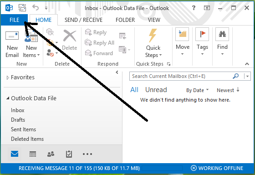The width and height of the screenshot is (255, 175).
Task: Click the Move folder icon
Action: pos(182,34)
